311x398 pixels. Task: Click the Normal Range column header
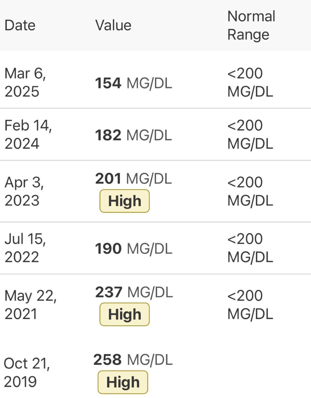251,25
